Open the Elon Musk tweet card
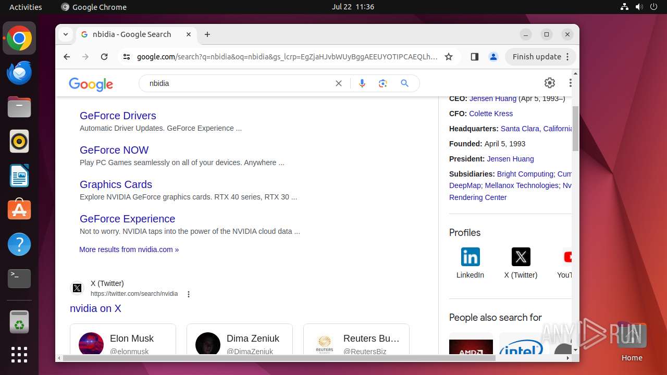The height and width of the screenshot is (375, 667). click(x=123, y=340)
